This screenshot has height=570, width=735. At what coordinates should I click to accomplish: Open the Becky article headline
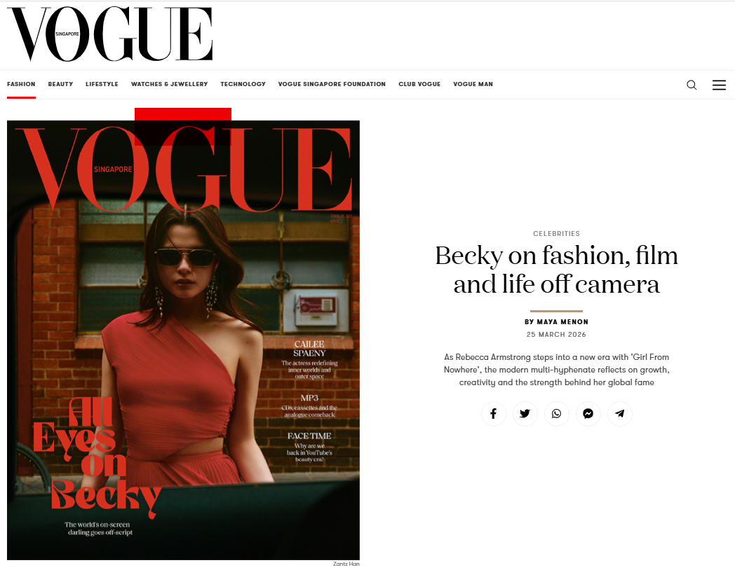point(556,270)
